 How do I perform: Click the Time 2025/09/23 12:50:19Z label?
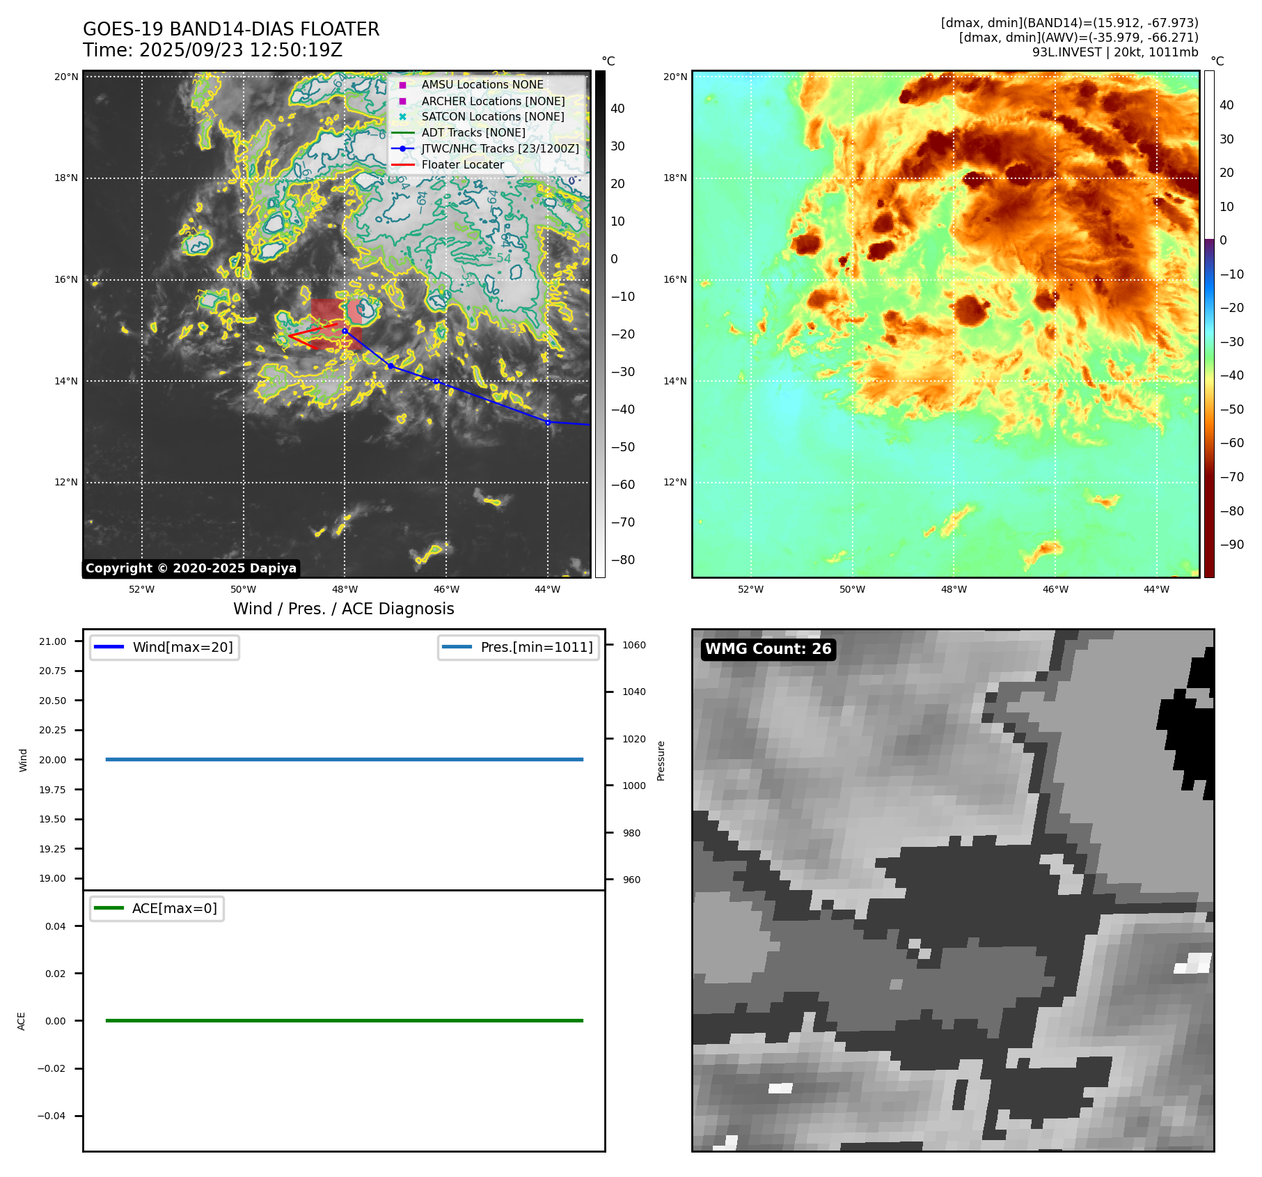click(213, 50)
